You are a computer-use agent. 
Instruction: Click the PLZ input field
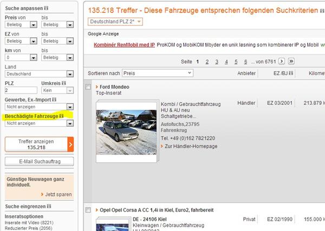pyautogui.click(x=19, y=90)
